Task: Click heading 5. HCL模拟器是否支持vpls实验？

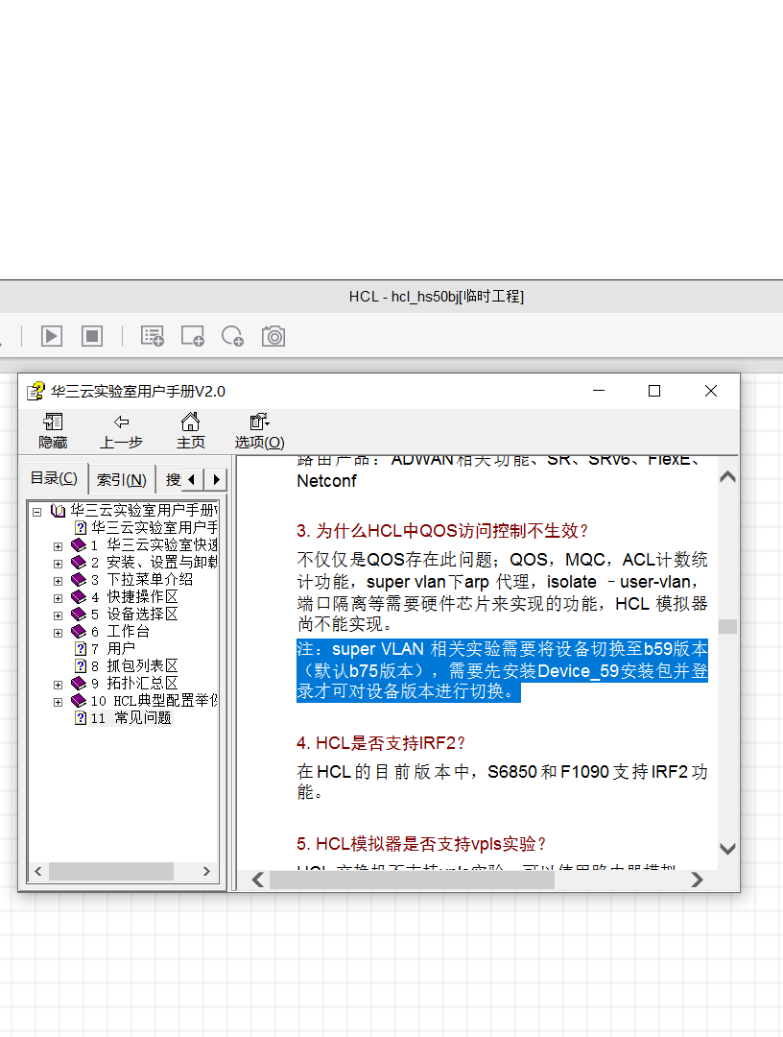Action: coord(421,844)
